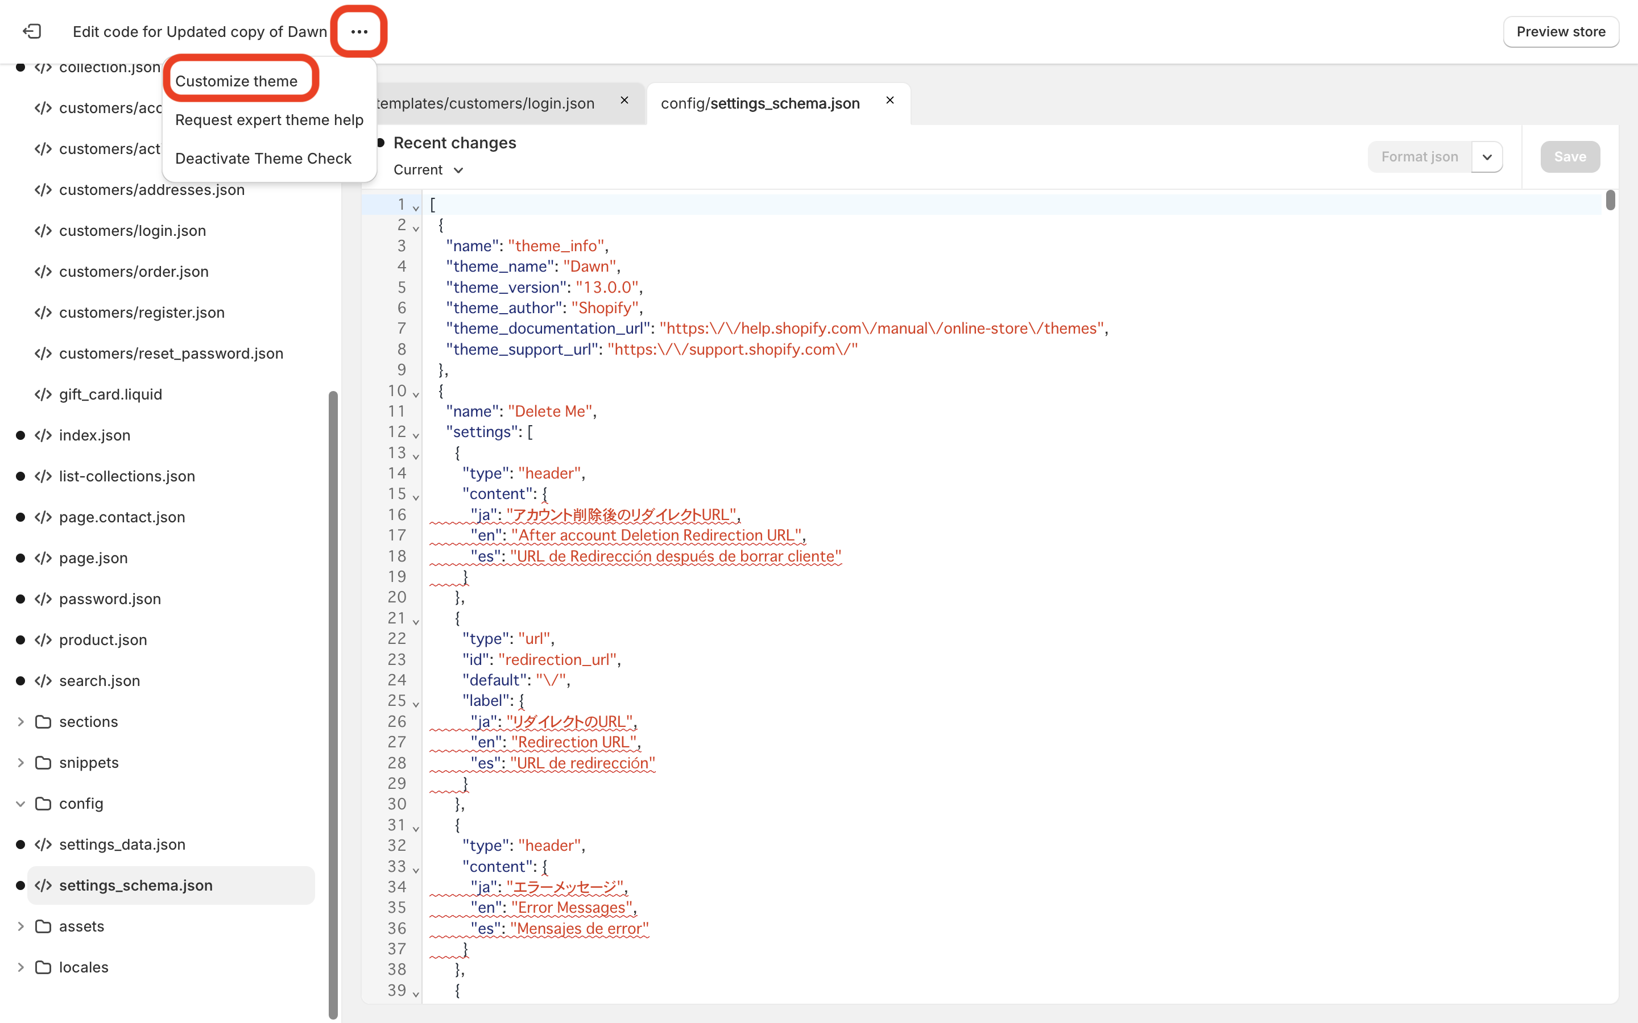Click the "Delete Me" name value
The width and height of the screenshot is (1638, 1023).
(x=551, y=411)
